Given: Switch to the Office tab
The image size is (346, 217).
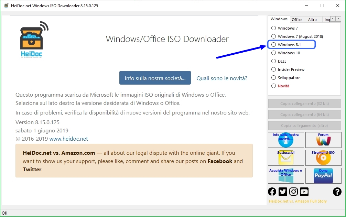Looking at the screenshot, I should pos(297,20).
